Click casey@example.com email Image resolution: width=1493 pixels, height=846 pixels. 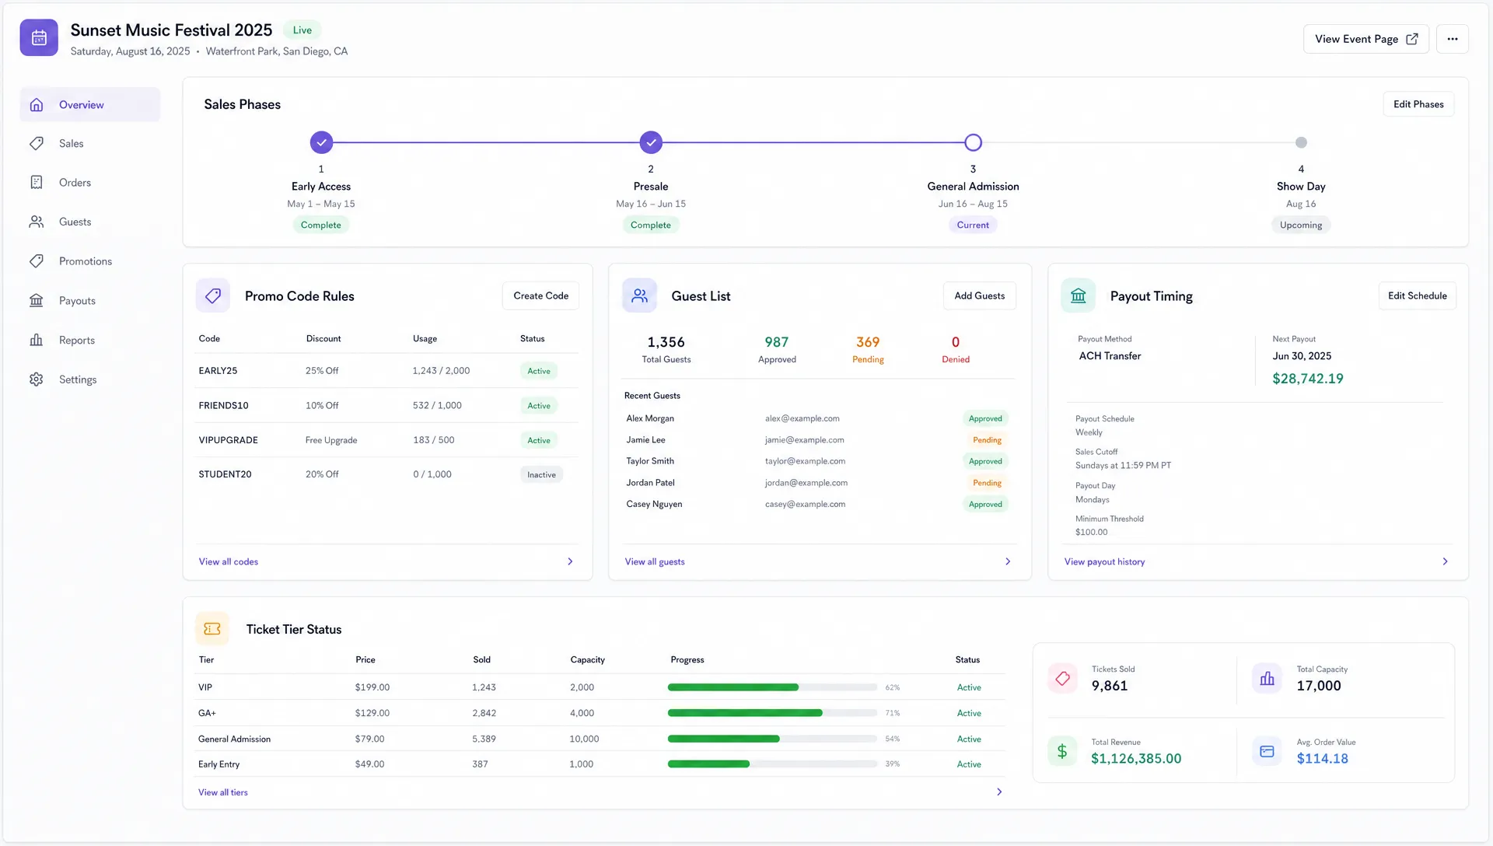(805, 505)
